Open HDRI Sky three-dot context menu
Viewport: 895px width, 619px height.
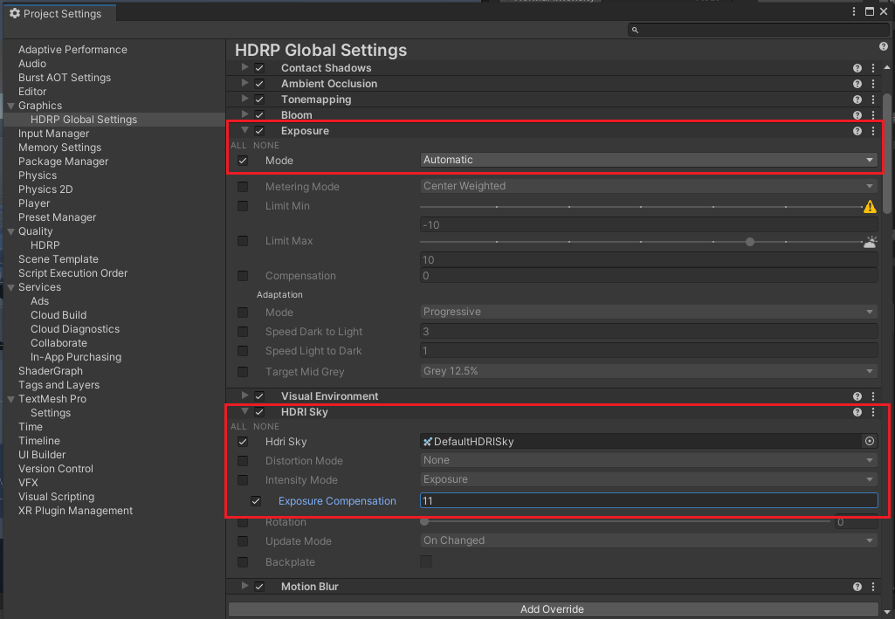click(873, 412)
